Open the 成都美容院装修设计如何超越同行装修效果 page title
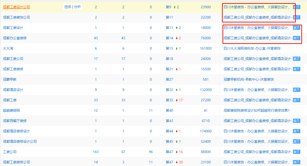Viewport: 307px width, 166px height. pos(257,110)
